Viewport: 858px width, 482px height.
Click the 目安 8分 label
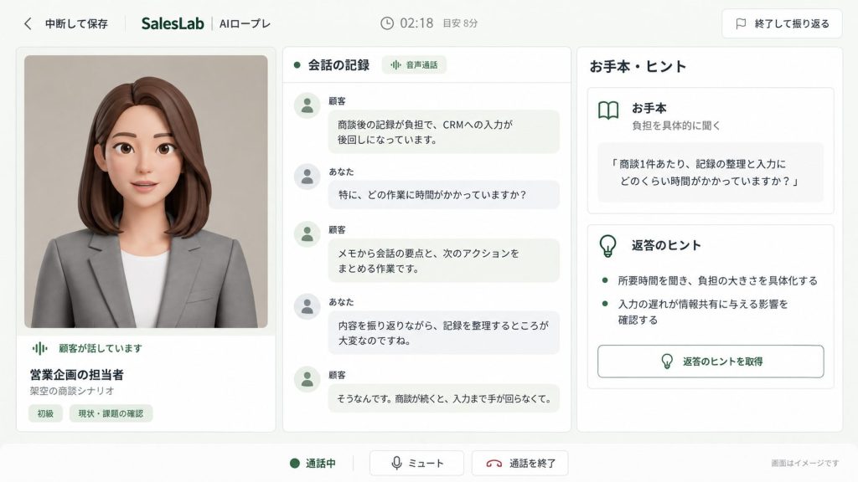pos(460,23)
